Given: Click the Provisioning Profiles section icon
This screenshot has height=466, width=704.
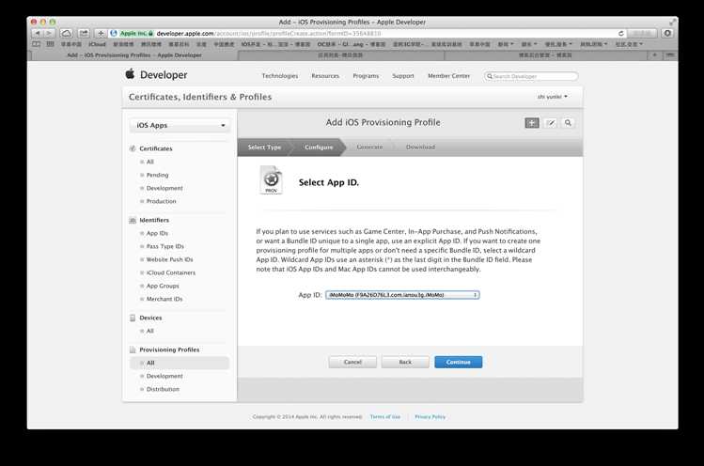Looking at the screenshot, I should [x=133, y=349].
